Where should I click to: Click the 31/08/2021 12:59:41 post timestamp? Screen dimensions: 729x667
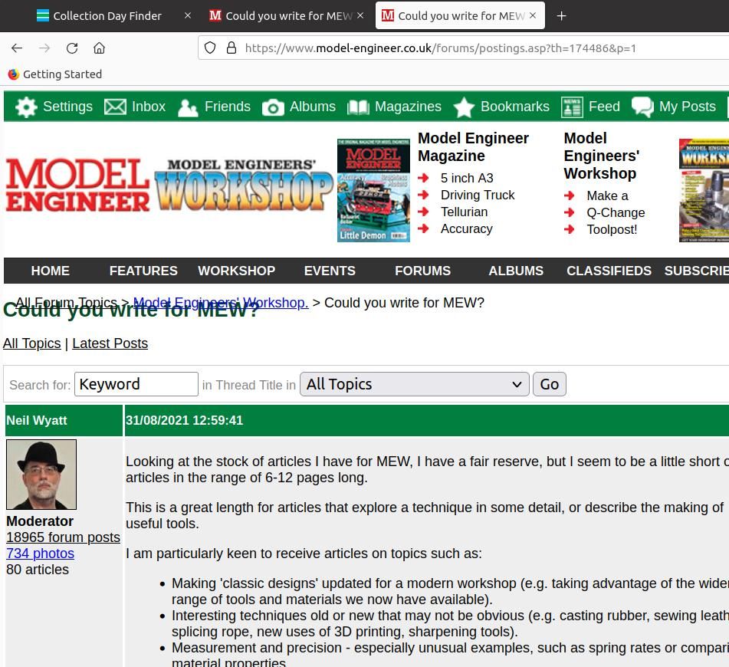coord(184,420)
